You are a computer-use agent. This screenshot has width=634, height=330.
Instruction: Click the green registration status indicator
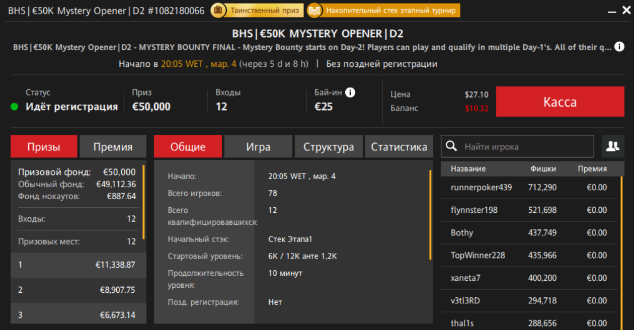click(x=15, y=107)
